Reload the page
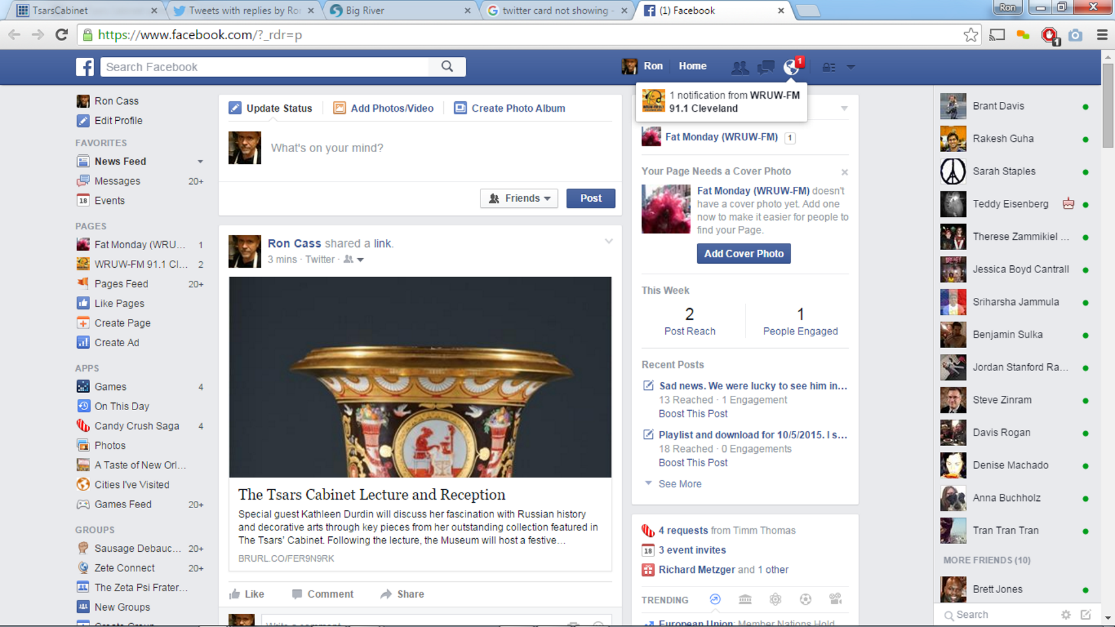Screen dimensions: 1115x627 point(61,35)
